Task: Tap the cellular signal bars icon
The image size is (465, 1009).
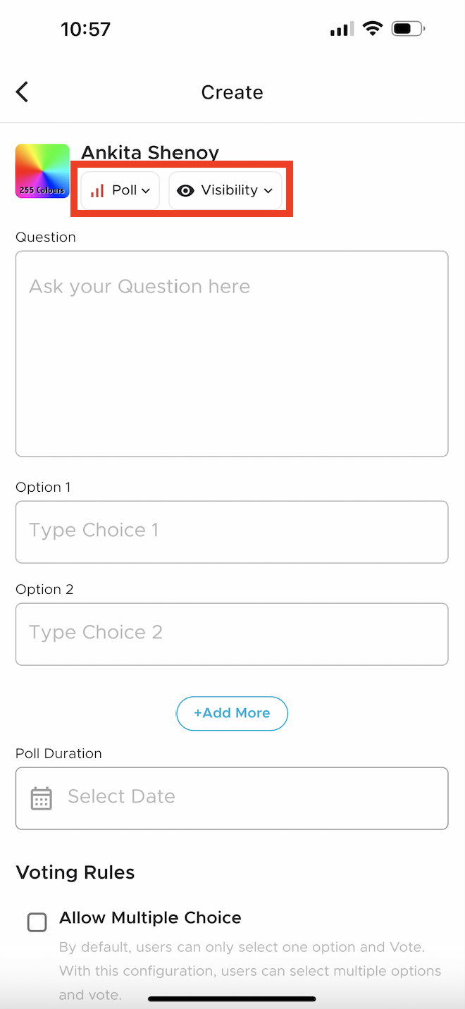Action: click(x=341, y=29)
